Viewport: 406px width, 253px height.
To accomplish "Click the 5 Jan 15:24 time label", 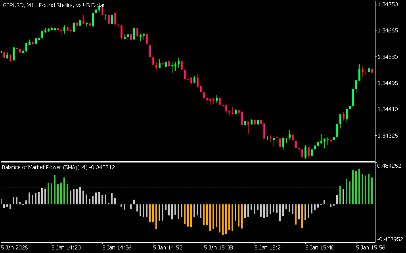I will coord(269,247).
